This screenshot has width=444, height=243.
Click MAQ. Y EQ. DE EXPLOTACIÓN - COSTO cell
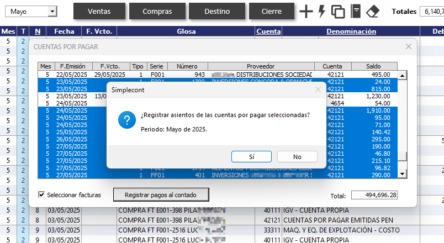pos(351,230)
